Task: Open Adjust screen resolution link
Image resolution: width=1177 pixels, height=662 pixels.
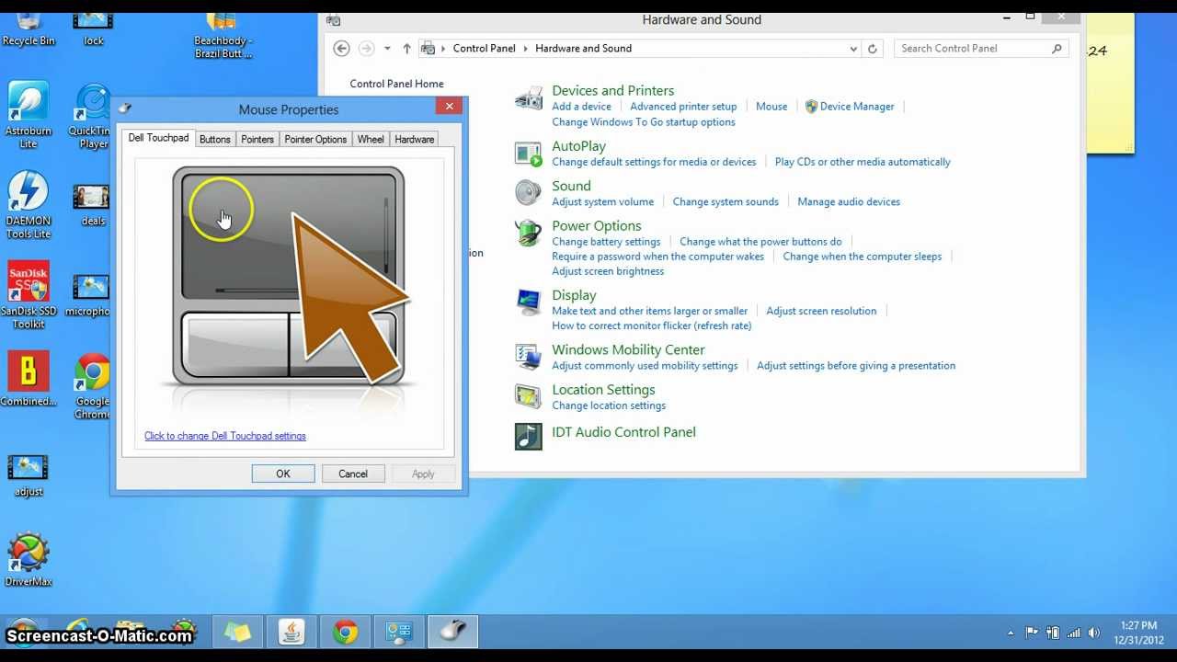Action: tap(821, 311)
